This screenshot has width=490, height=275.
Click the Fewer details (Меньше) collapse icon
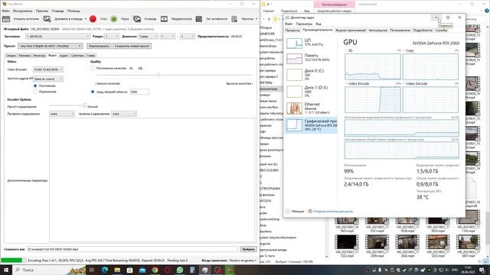point(288,212)
